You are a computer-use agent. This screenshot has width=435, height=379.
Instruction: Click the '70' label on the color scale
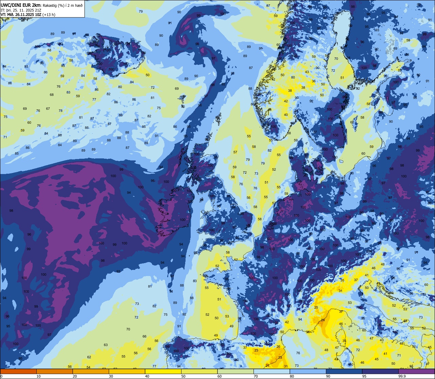[x=256, y=376]
